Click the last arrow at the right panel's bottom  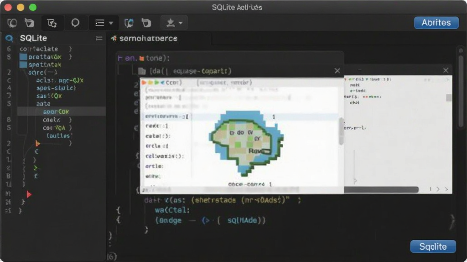point(446,189)
